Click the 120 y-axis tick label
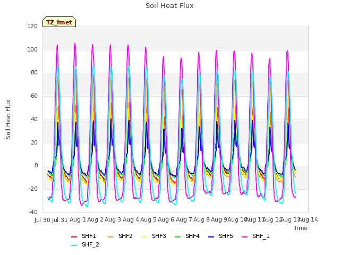Screen dimensions: 340x255 coord(32,27)
